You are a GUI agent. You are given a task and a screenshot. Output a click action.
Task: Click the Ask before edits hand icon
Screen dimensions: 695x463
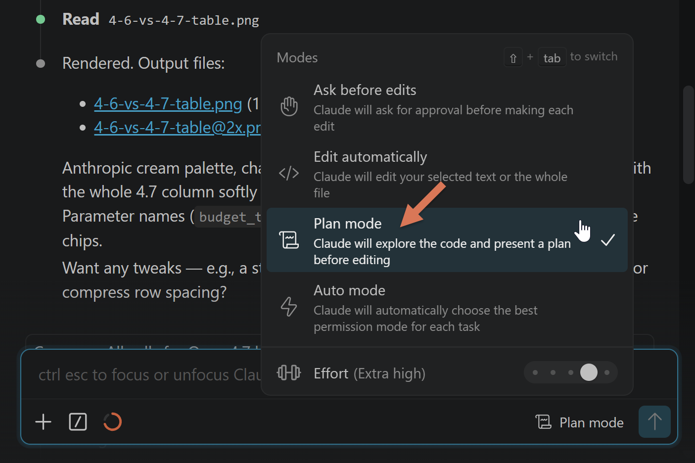point(289,106)
